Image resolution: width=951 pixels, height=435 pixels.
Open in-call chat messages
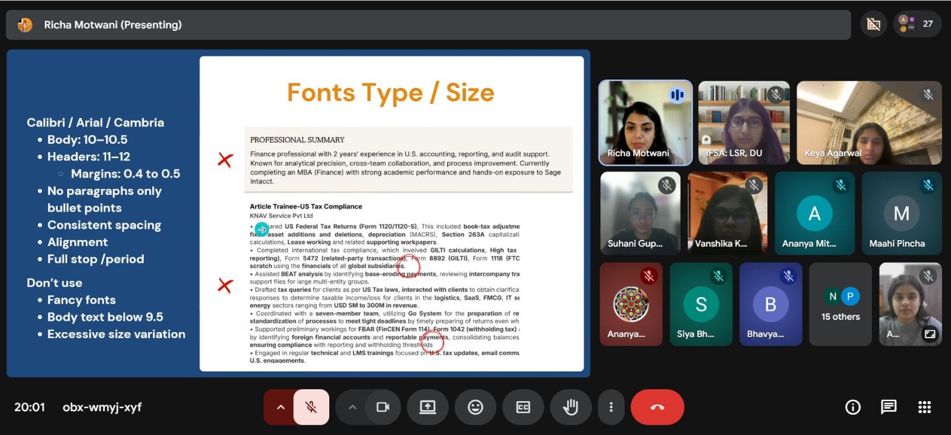(x=888, y=407)
